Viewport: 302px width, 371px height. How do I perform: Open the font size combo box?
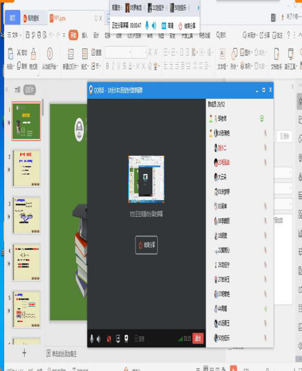click(x=139, y=53)
